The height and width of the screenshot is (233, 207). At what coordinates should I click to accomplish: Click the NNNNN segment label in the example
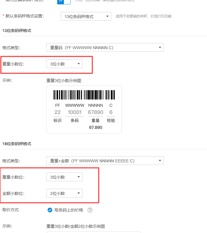(x=96, y=105)
